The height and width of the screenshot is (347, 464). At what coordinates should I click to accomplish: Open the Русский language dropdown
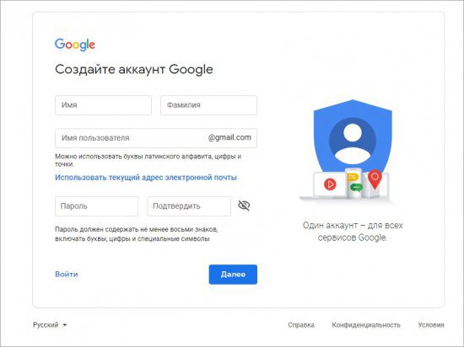(50, 325)
